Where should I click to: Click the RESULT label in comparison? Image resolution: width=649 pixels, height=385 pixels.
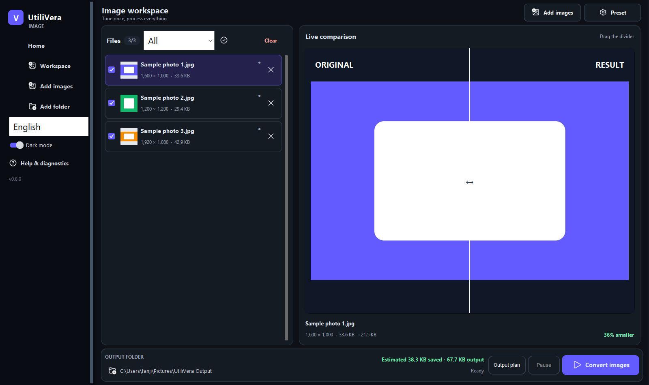tap(610, 65)
